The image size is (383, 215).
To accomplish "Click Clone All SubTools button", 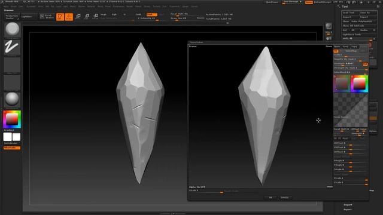I will click(x=359, y=26).
